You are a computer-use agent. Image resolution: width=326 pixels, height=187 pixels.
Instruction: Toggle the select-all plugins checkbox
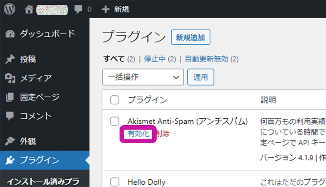[115, 100]
